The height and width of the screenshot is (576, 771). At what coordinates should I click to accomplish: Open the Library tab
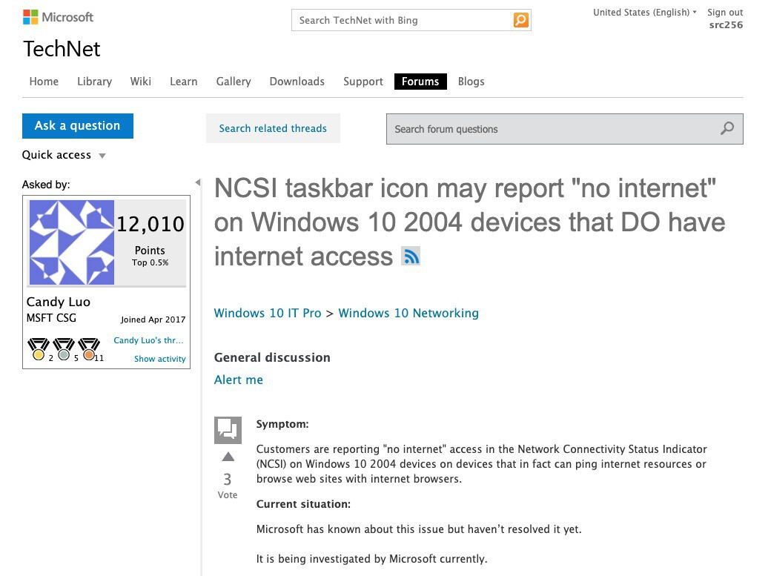pos(94,82)
